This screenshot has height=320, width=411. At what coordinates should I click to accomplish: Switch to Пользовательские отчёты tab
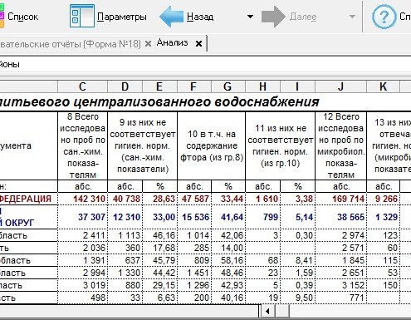pyautogui.click(x=71, y=44)
